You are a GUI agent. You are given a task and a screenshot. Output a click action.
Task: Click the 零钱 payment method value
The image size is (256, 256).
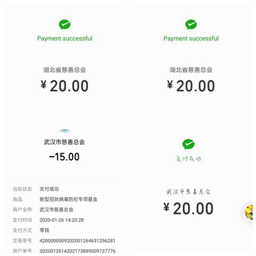(x=45, y=230)
